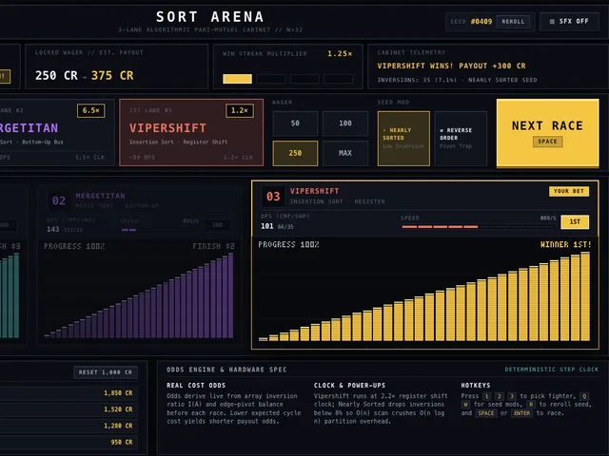609x456 pixels.
Task: Click the 143 ops count on Mergetitan
Action: pyautogui.click(x=53, y=229)
